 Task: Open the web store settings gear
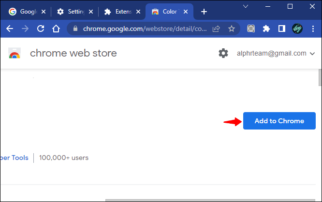tap(223, 53)
